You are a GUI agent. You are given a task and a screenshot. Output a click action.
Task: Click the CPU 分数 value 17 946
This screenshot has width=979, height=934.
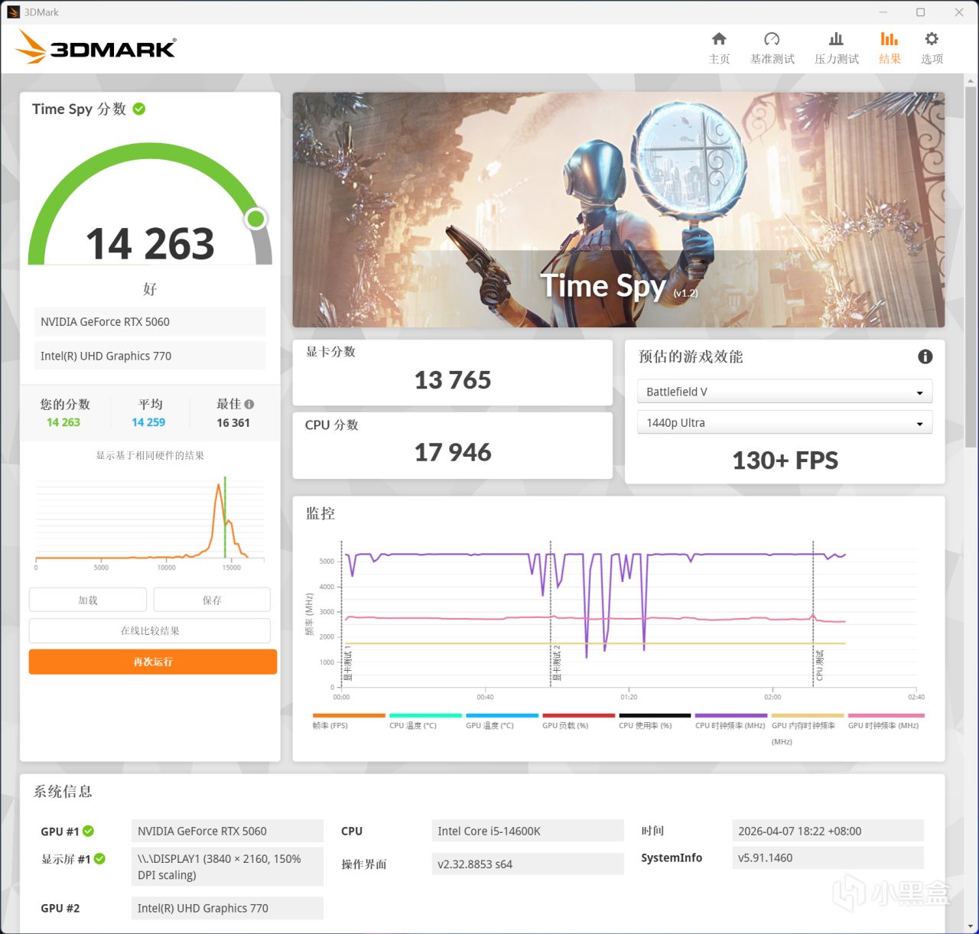(x=453, y=453)
